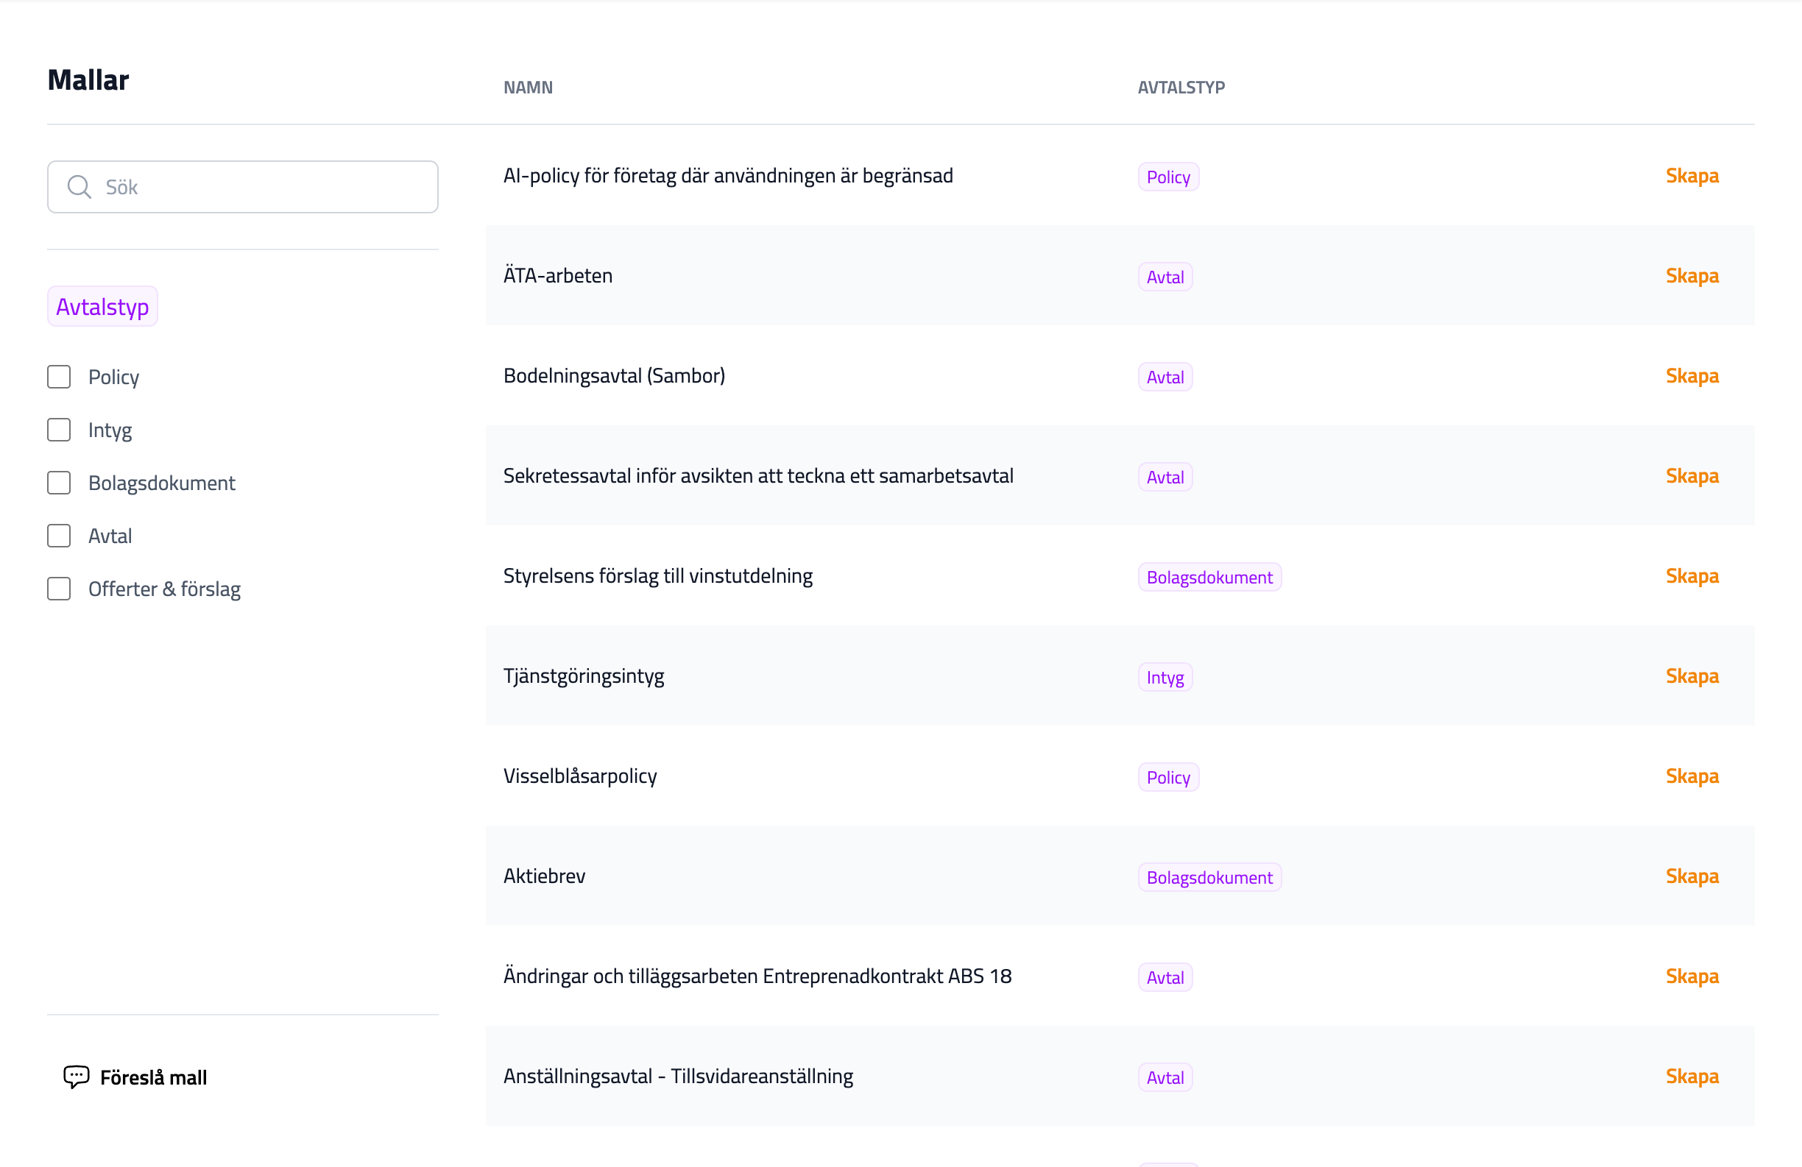Click the Föreslå mall speech bubble icon
1802x1167 pixels.
(77, 1076)
